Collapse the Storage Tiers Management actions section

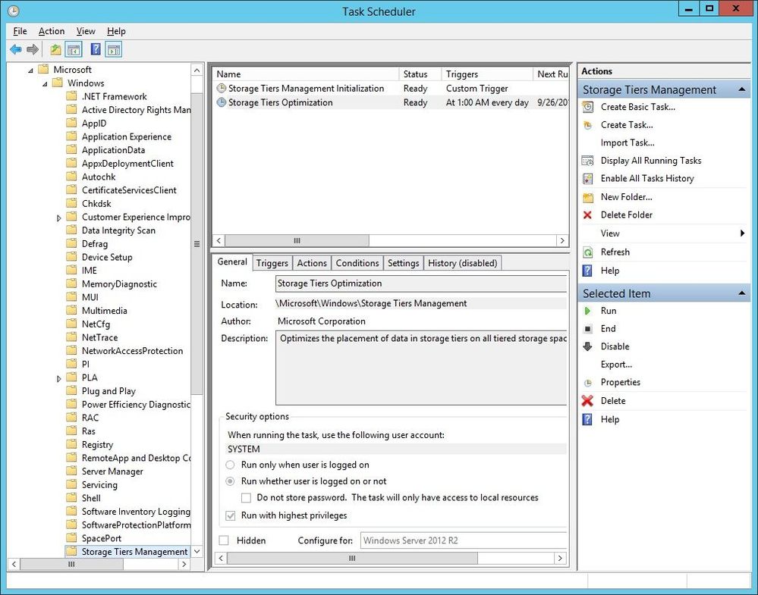click(x=741, y=90)
